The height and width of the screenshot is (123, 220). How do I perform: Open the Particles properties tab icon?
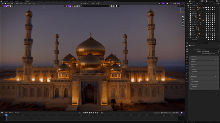[187, 68]
